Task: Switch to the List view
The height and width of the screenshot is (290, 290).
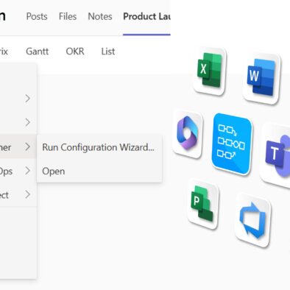Action: pos(108,52)
